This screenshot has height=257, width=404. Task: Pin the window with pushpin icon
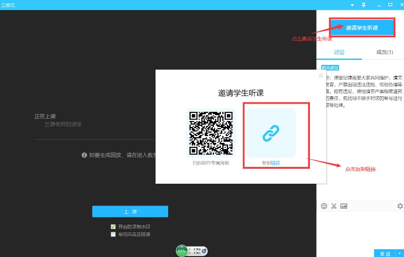tap(364, 5)
